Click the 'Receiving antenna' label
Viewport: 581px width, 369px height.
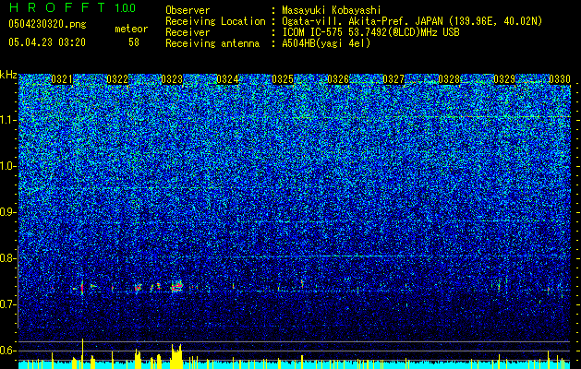tap(212, 43)
